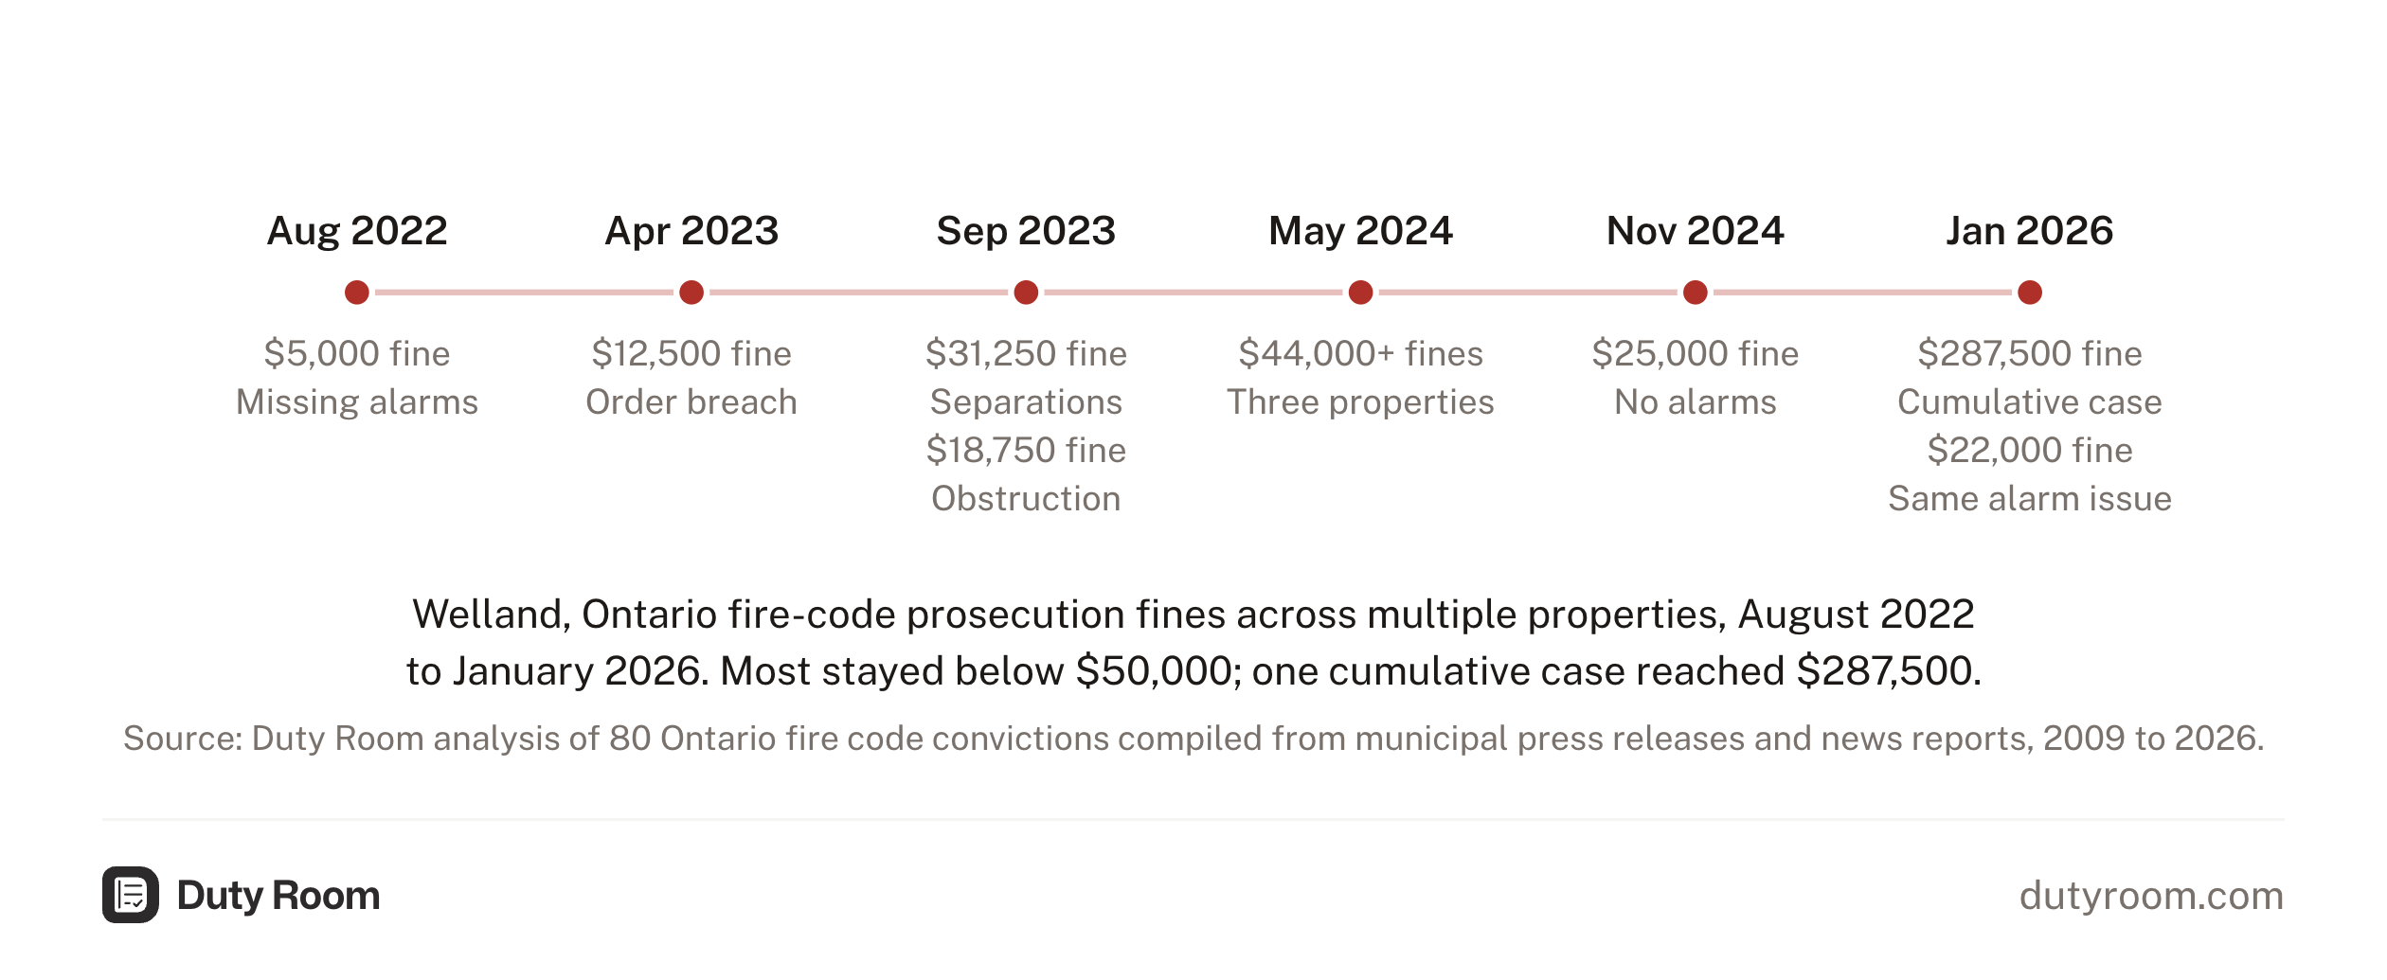The width and height of the screenshot is (2387, 980).
Task: Click the Nov 2024 timeline dot
Action: (x=1696, y=293)
